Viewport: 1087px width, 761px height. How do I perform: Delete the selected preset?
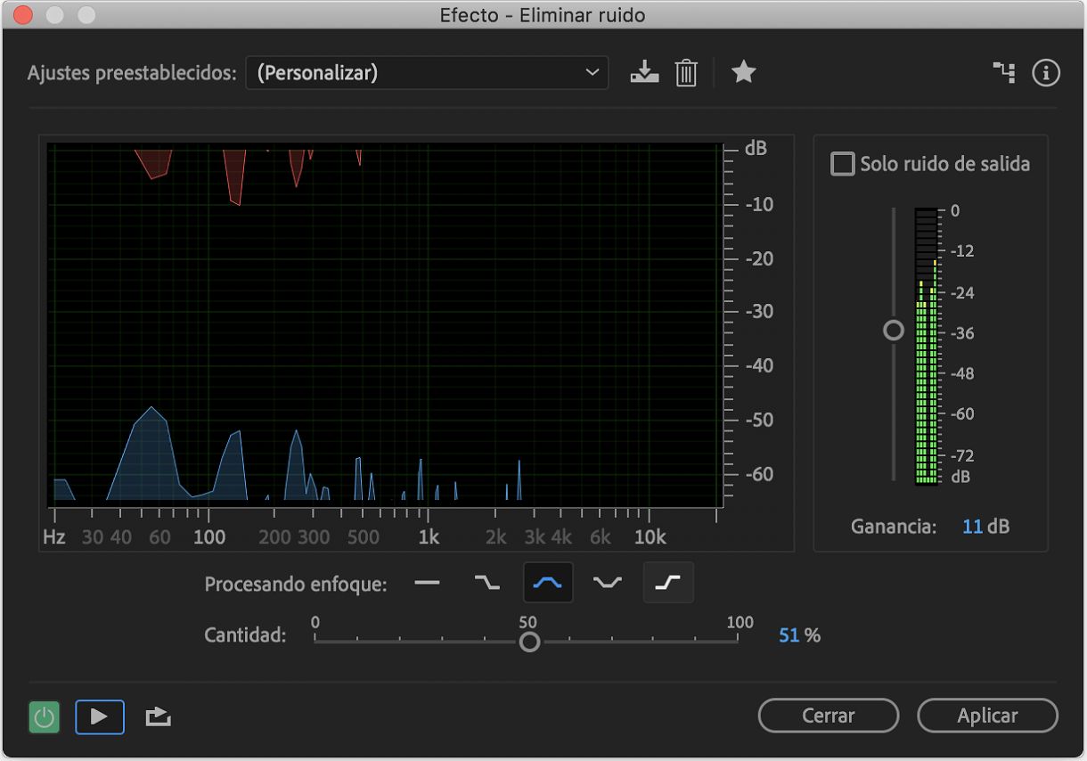(684, 72)
